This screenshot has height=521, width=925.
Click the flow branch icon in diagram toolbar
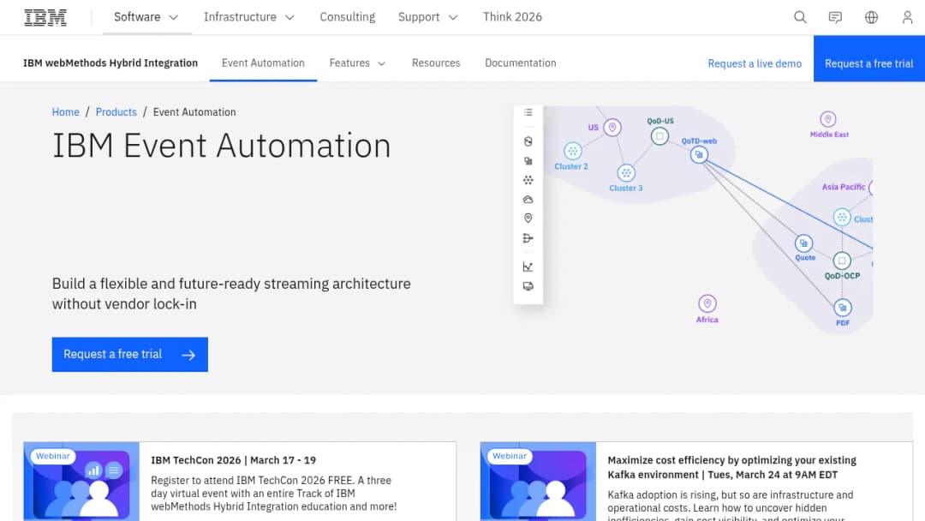tap(528, 238)
